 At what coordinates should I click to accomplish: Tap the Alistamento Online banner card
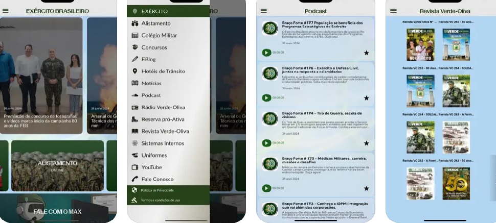tap(57, 165)
